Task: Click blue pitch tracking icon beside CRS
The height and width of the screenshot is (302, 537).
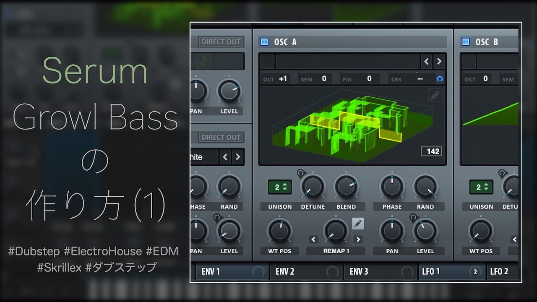Action: click(x=440, y=78)
